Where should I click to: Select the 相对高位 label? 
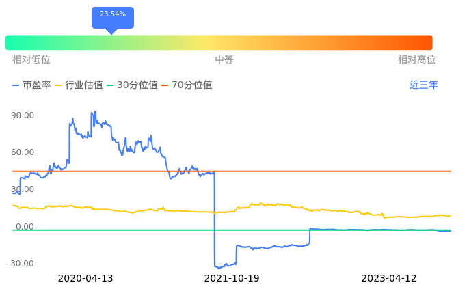[x=417, y=60]
